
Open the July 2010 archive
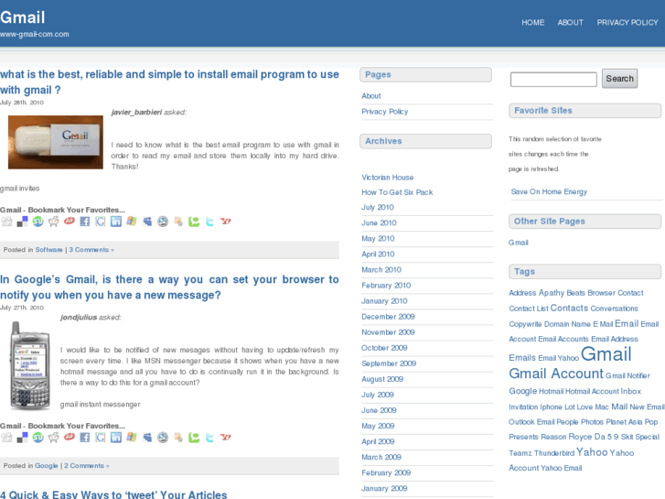(x=378, y=207)
